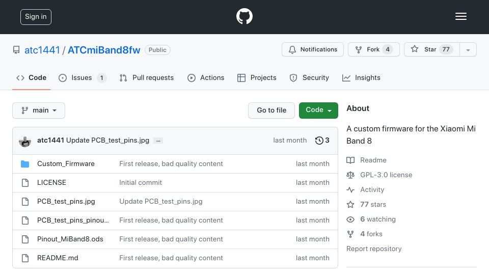Click the Public visibility label
489x275 pixels.
pos(157,50)
